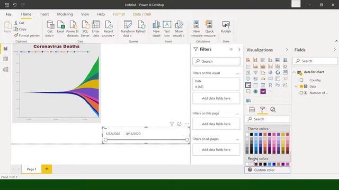Import from Excel icon

[61, 25]
